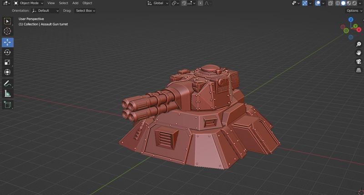Viewport: 364px width, 195px height.
Task: Click the green negative Y axis circle
Action: pos(346,30)
